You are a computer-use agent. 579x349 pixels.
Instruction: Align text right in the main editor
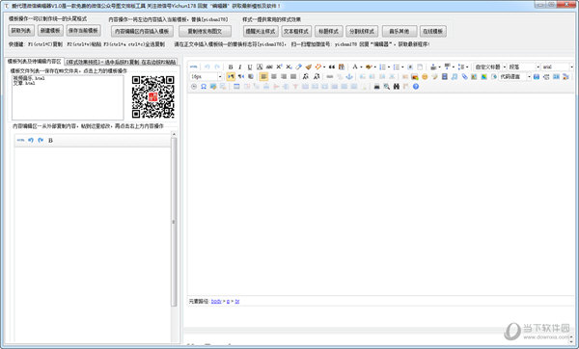click(284, 77)
